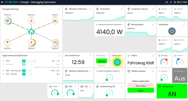188x101 pixels.
Task: Expand the Eigenverbrauch Optimierer tile
Action: (x=59, y=55)
